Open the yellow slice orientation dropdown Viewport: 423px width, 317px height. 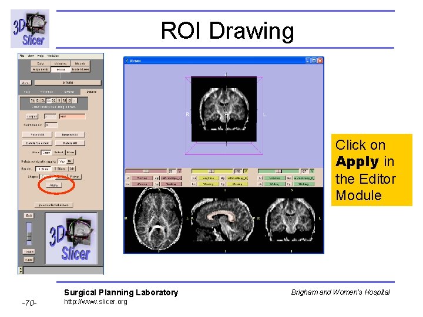[208, 178]
